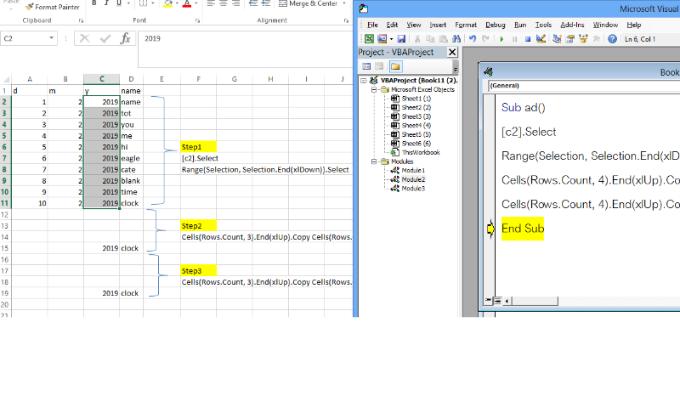680x396 pixels.
Task: Click the Find binoculars icon
Action: pyautogui.click(x=456, y=39)
